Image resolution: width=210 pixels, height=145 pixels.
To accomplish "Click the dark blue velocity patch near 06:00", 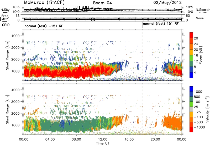I will (62, 124).
